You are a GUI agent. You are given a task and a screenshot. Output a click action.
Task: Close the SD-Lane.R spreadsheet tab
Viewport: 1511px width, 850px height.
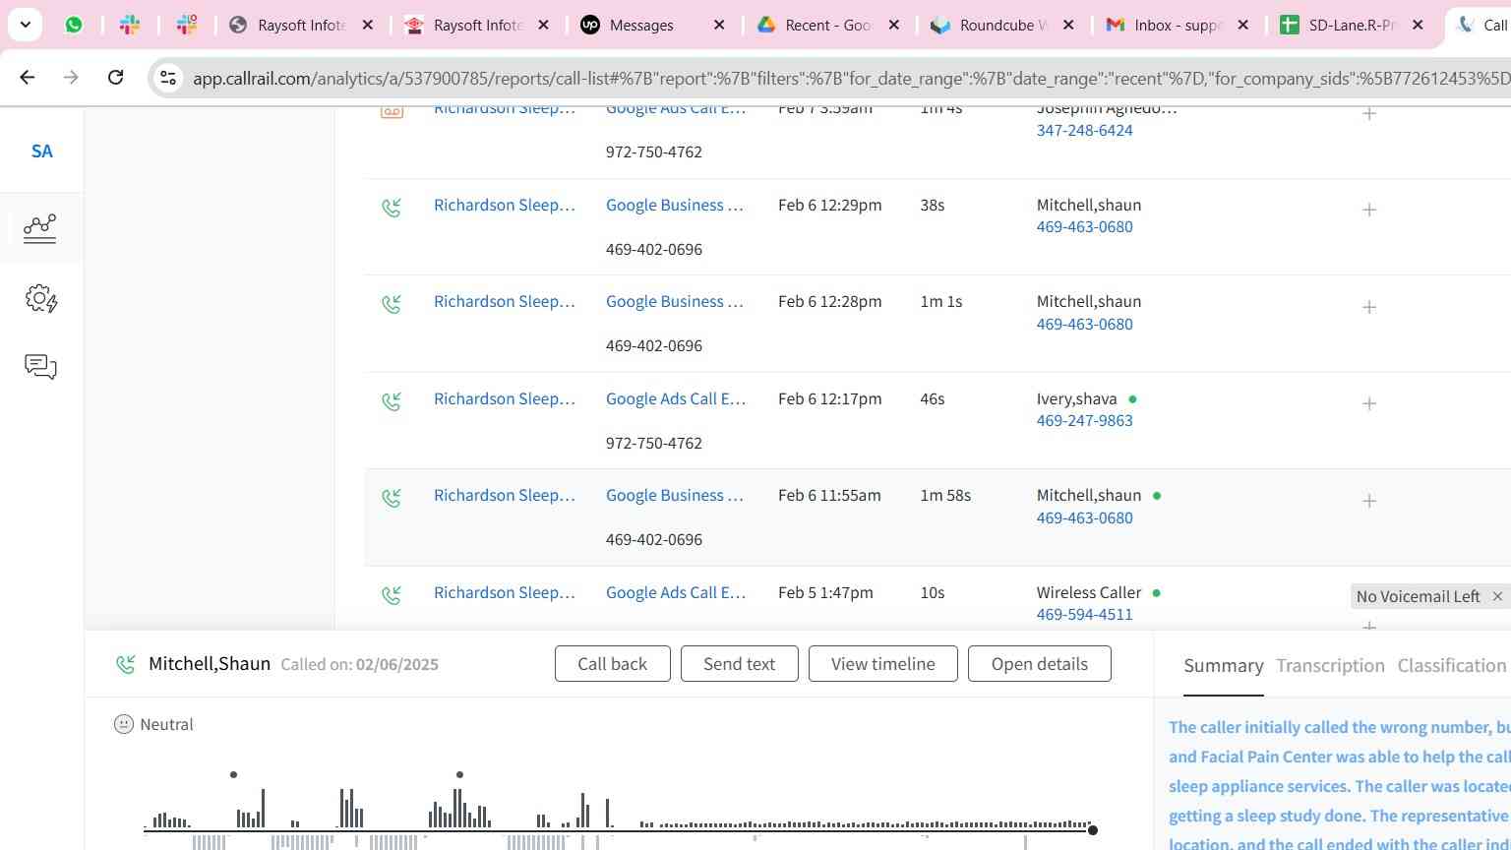tap(1418, 25)
